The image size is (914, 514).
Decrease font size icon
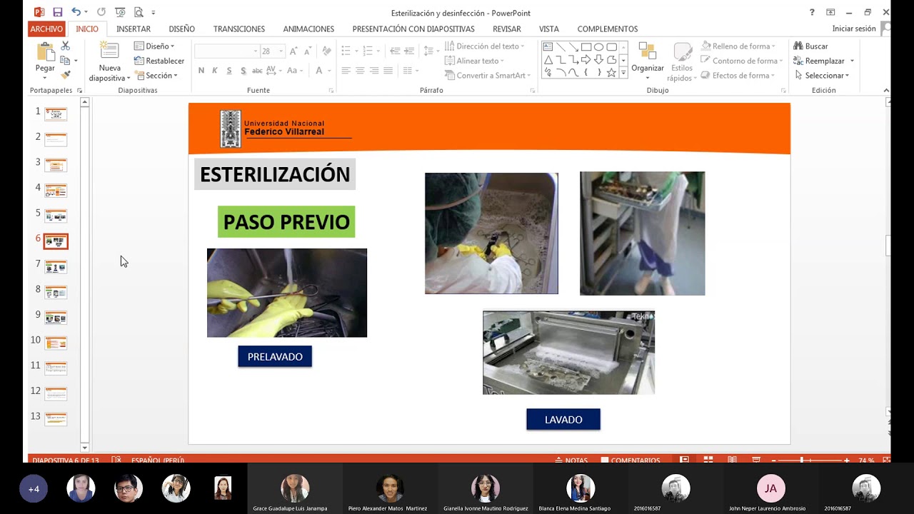tap(307, 51)
